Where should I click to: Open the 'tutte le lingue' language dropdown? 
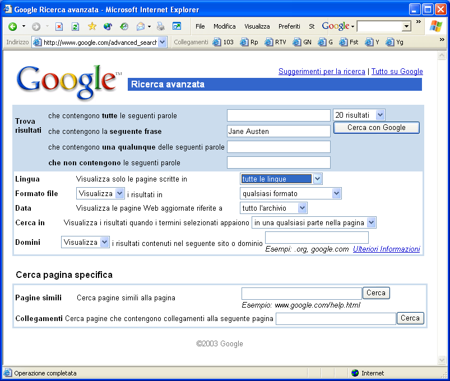click(281, 179)
